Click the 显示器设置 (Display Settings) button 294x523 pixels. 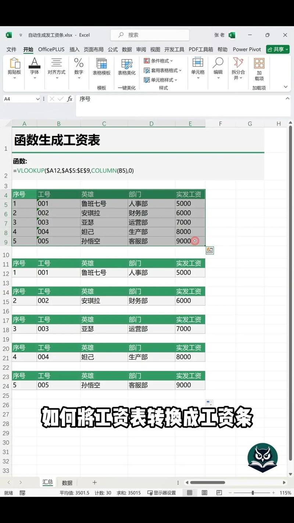[x=162, y=492]
